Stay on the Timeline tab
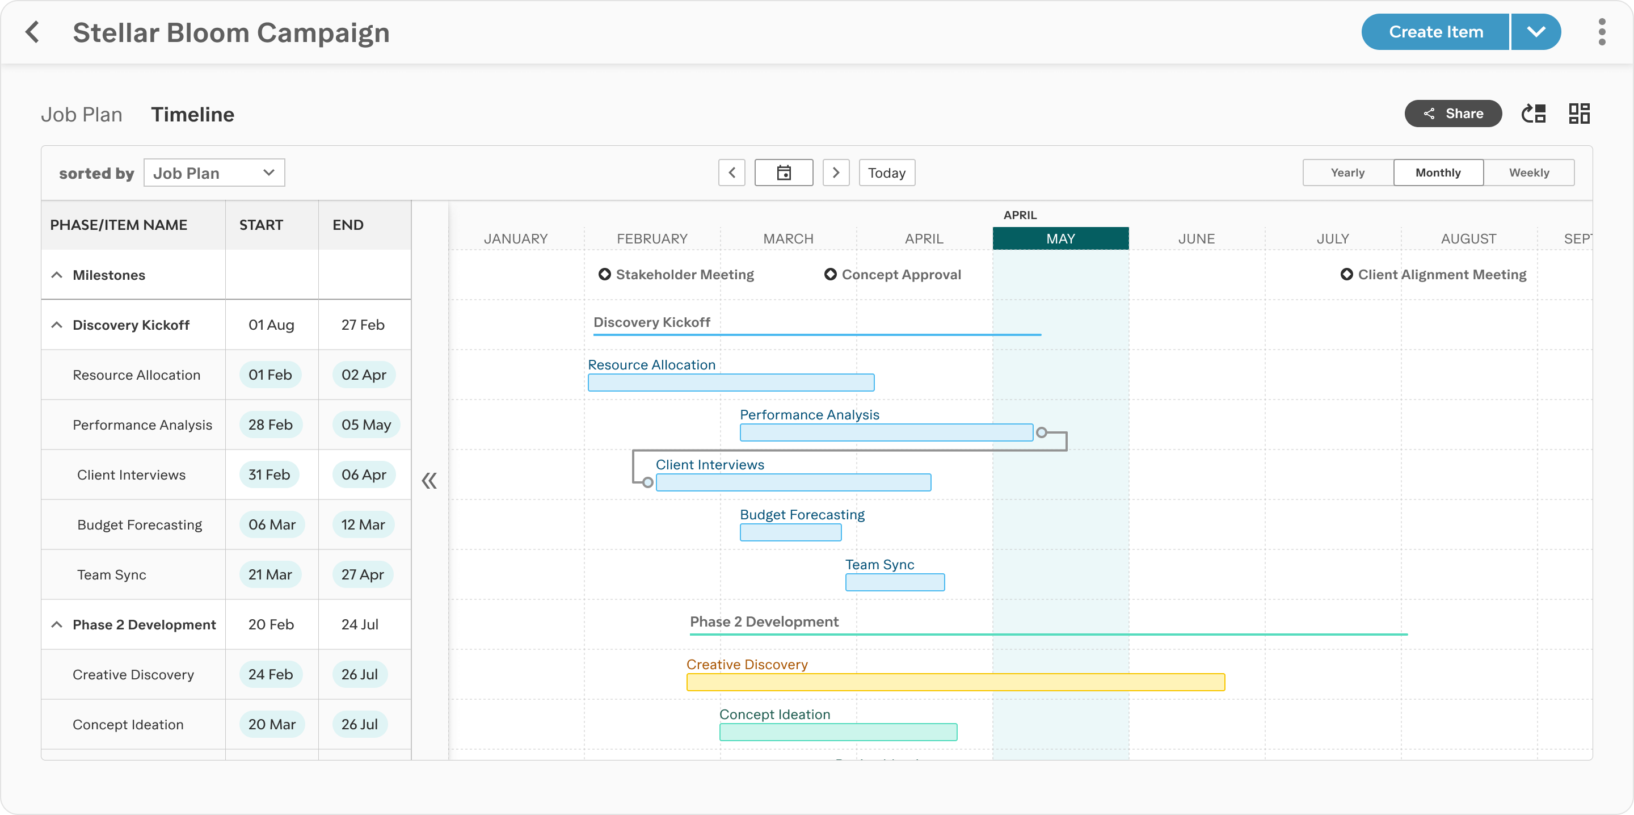Viewport: 1634px width, 815px height. [193, 114]
